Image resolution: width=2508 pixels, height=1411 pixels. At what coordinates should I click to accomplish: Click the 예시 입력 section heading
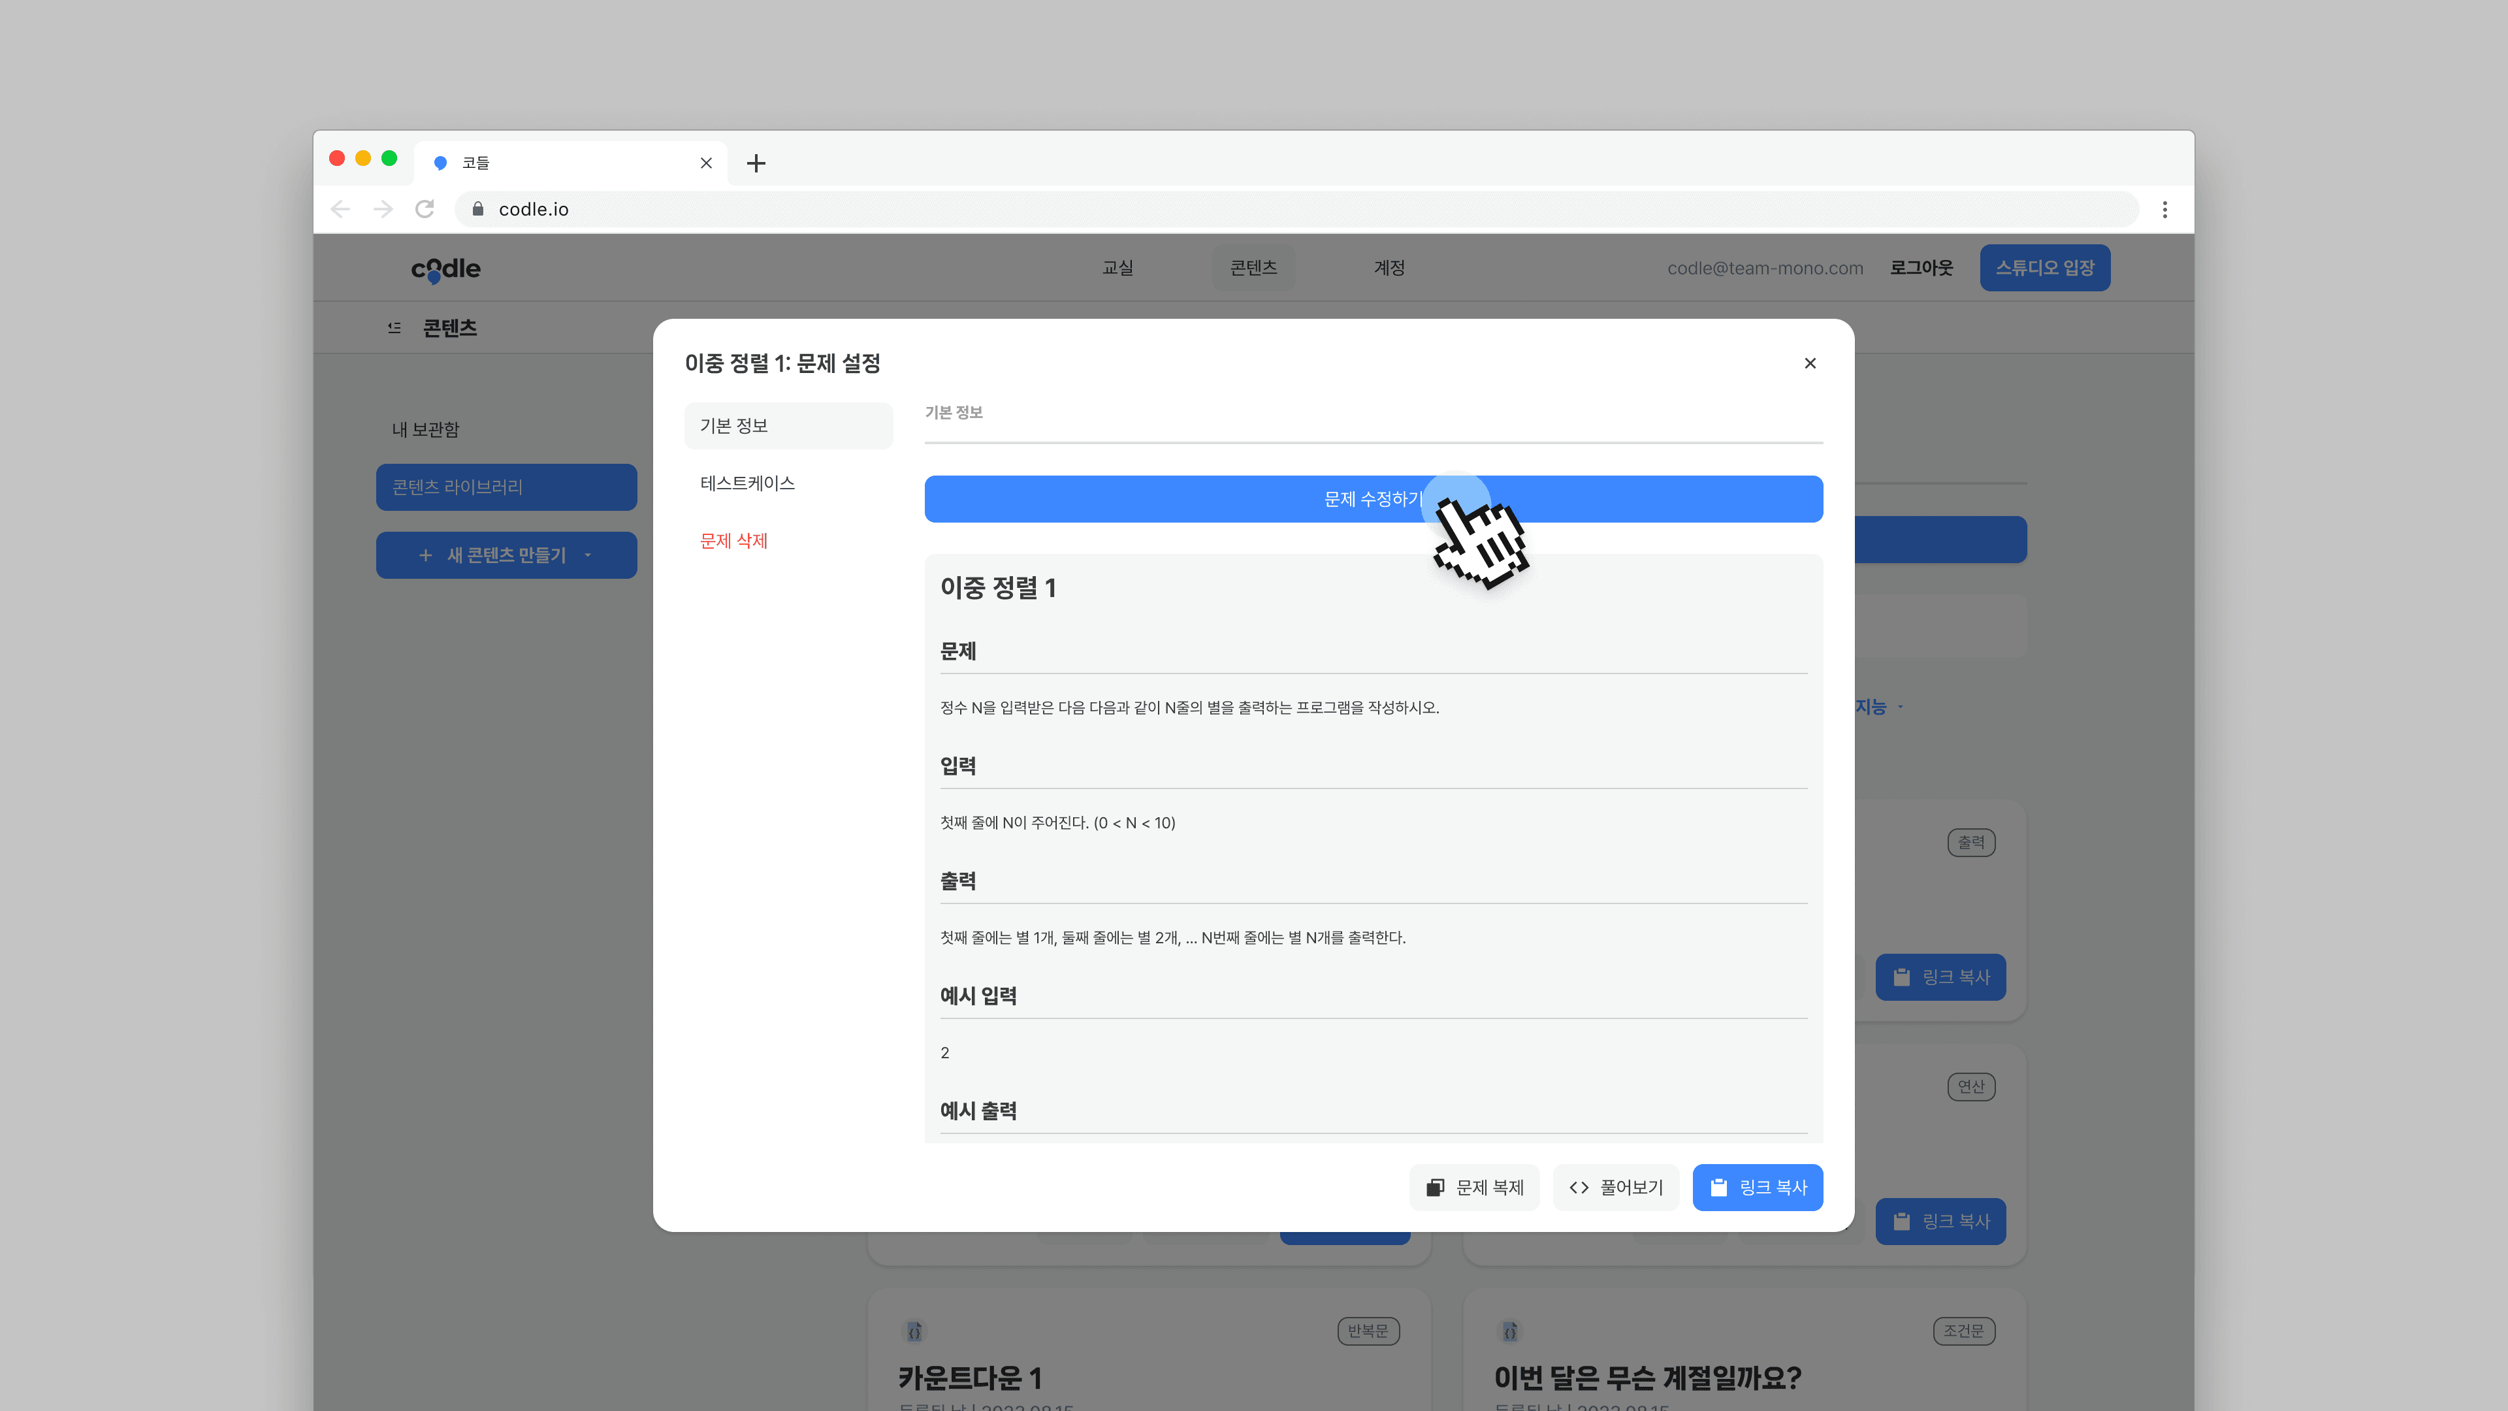[x=978, y=995]
